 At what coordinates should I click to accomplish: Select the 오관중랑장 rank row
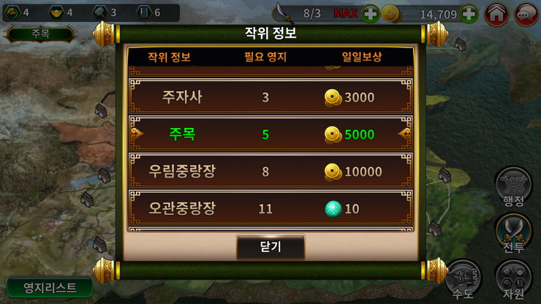pos(270,208)
